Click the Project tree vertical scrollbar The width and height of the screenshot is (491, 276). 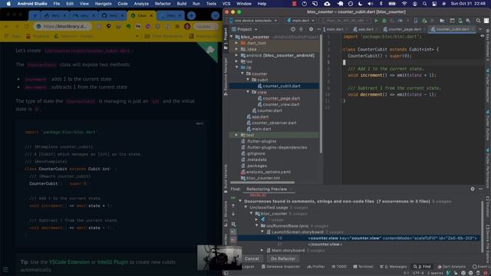[321, 94]
